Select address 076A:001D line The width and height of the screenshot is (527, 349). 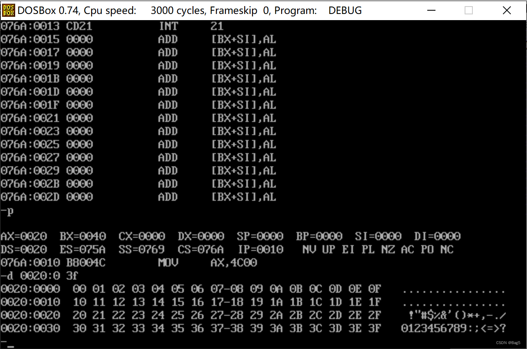[x=138, y=92]
